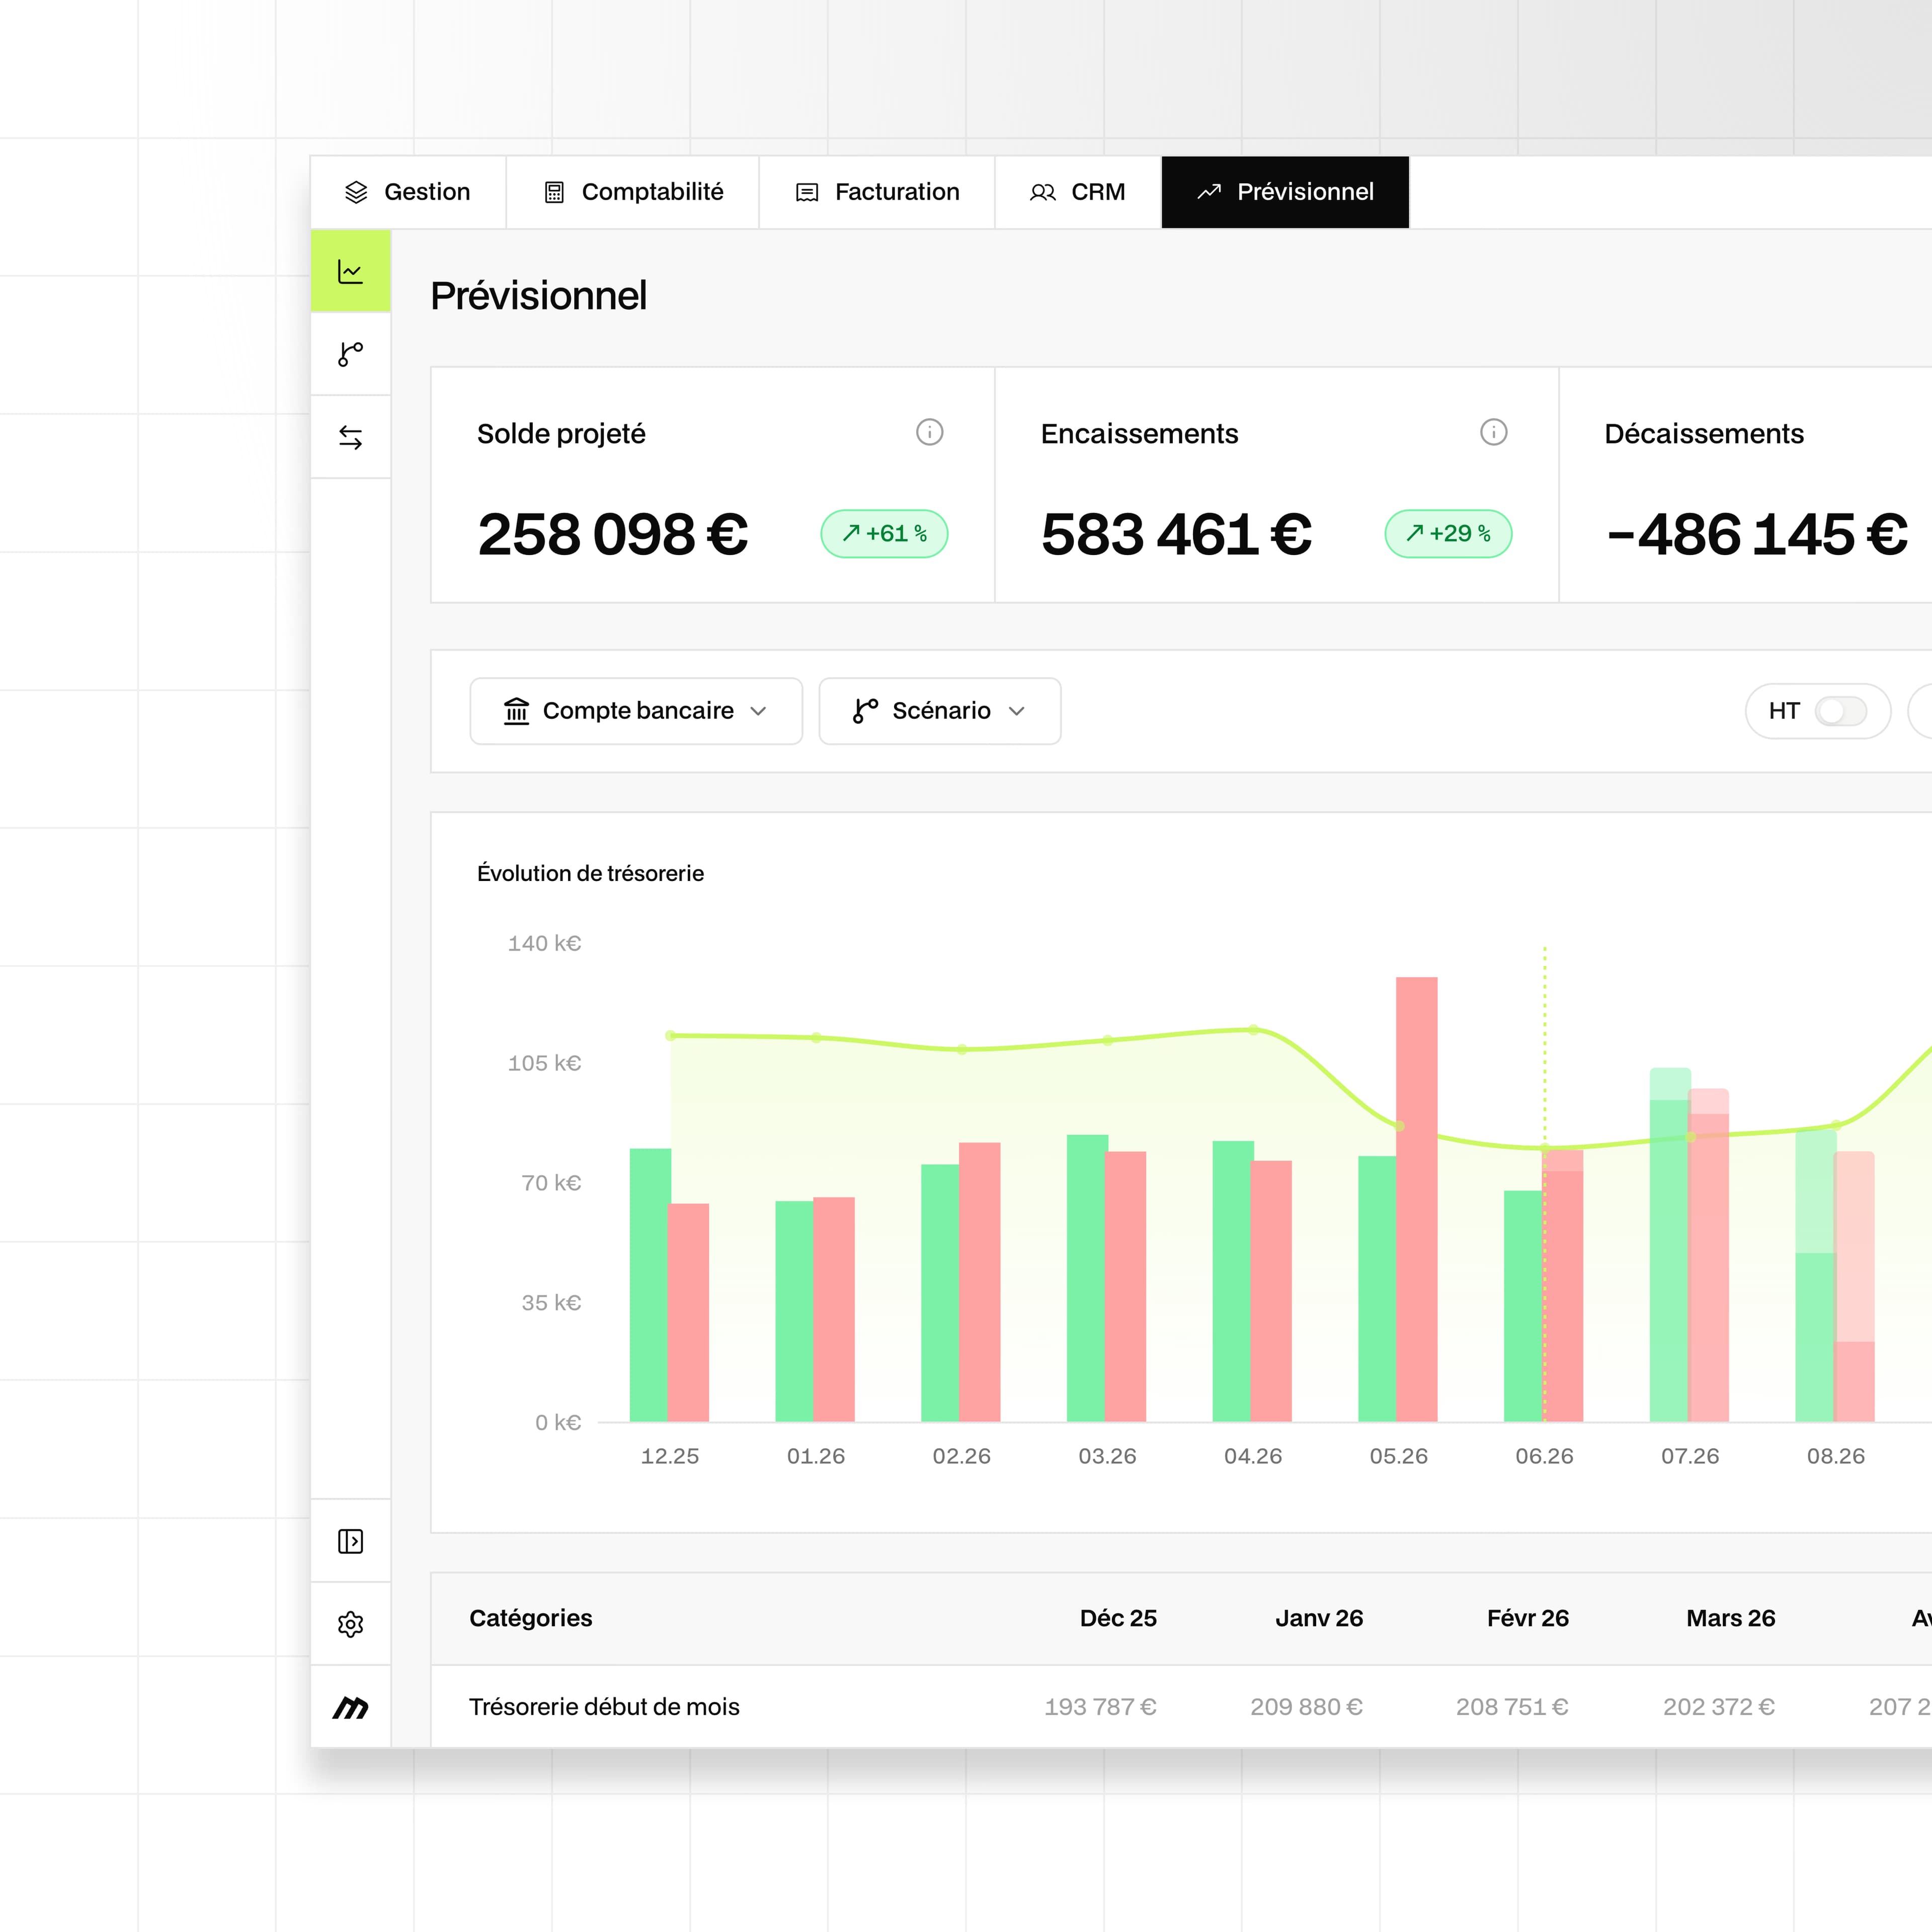Click the Catégories column header

click(531, 1618)
